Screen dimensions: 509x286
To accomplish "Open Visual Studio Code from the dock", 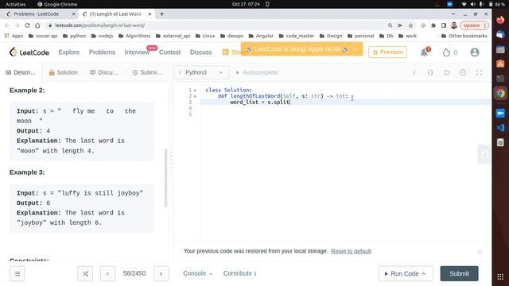I will tap(500, 128).
